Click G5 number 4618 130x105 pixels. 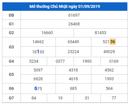tap(73, 79)
